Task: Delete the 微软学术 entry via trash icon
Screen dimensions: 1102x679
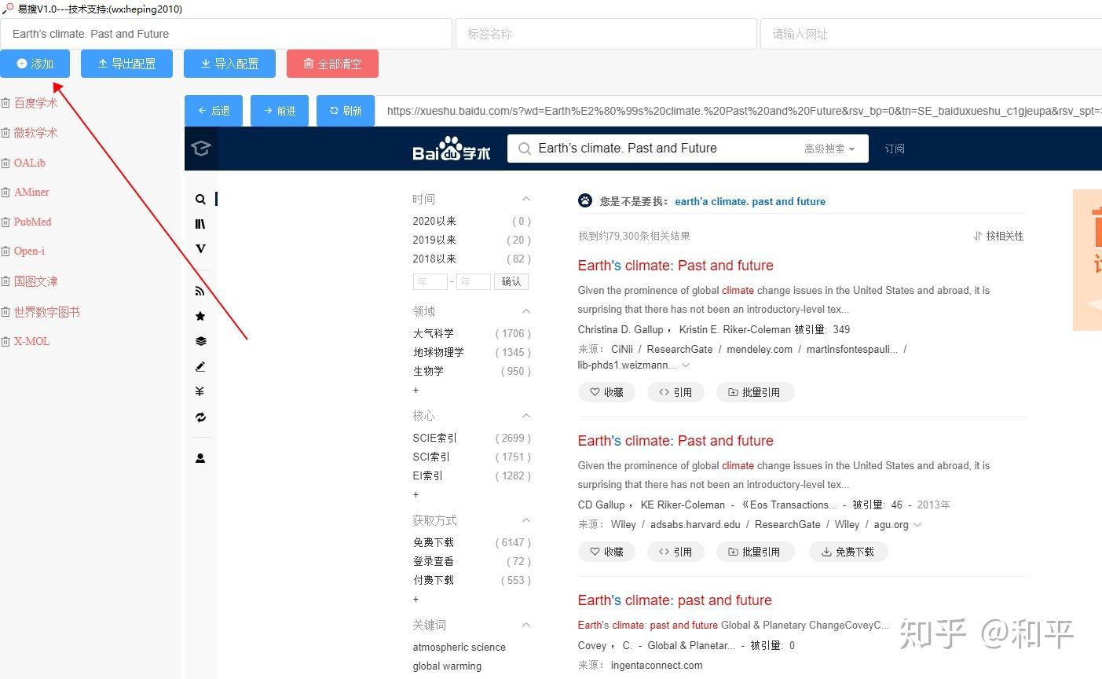Action: coord(5,133)
